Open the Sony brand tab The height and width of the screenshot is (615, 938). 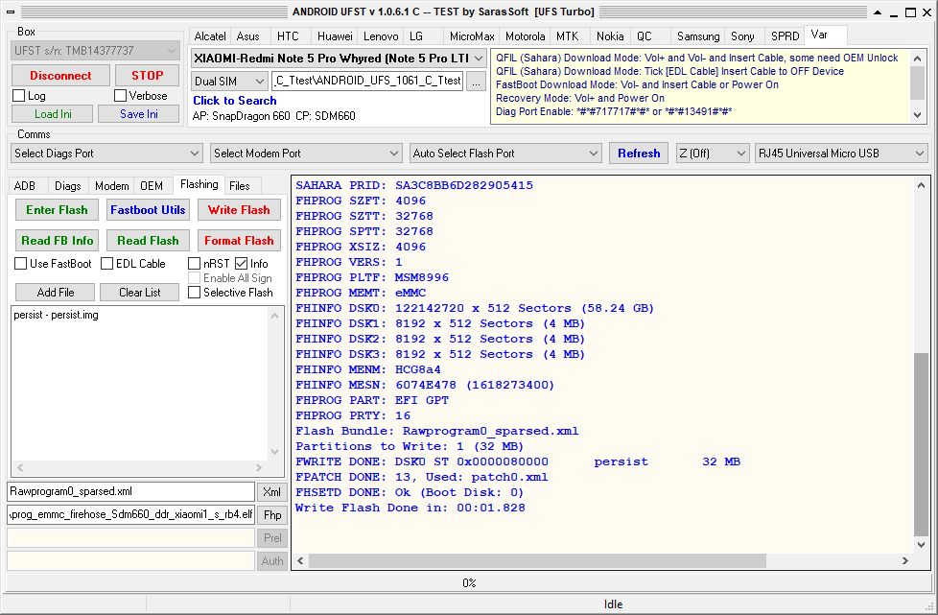pos(742,36)
